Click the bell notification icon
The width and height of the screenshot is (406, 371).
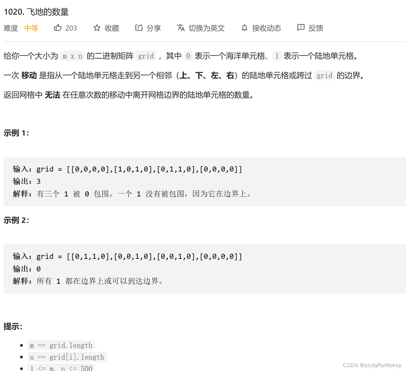245,28
